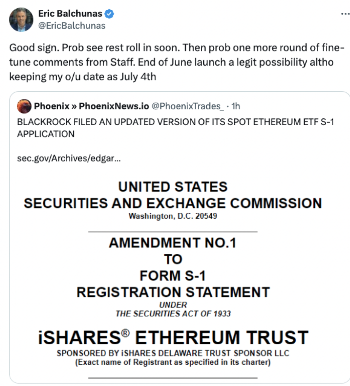Click the Securities and Exchange Commission heading

[x=173, y=203]
